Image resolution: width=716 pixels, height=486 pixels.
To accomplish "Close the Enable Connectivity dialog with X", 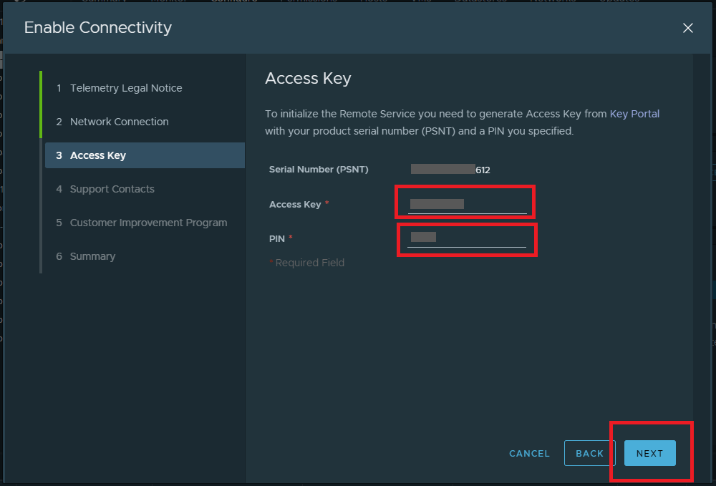I will (x=687, y=28).
